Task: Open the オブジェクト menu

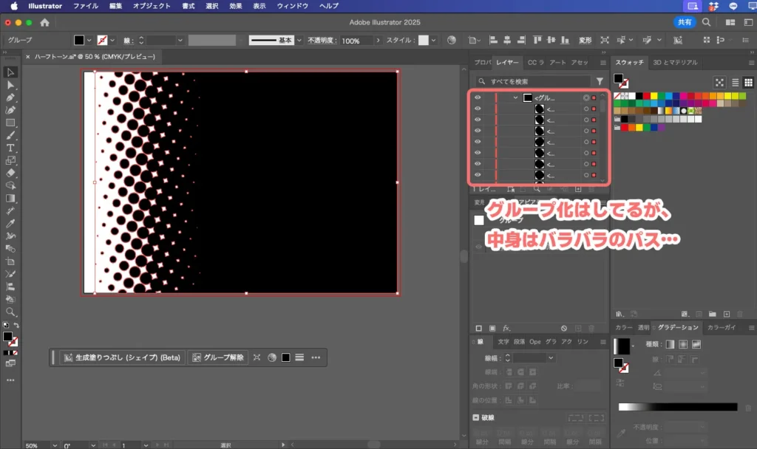Action: [x=151, y=6]
